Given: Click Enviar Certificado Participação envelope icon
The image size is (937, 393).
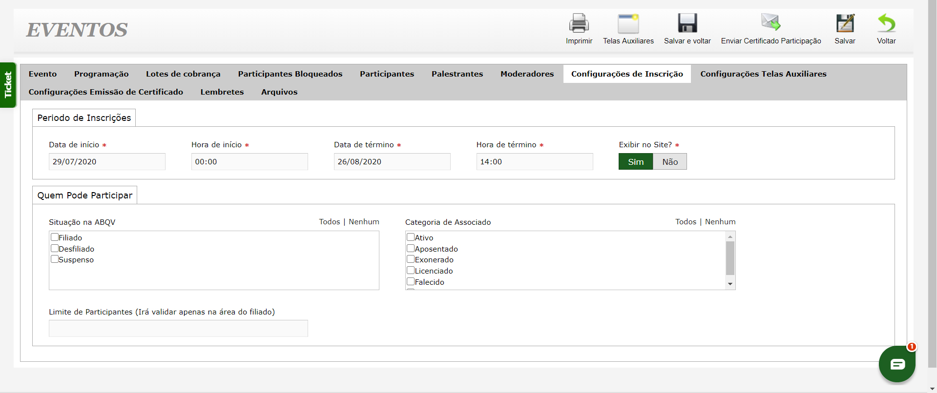Looking at the screenshot, I should click(770, 22).
